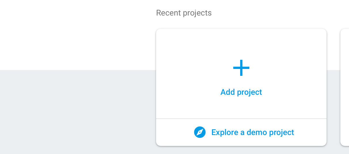This screenshot has height=154, width=349.
Task: Click the divider line above the demo project row
Action: [x=241, y=118]
